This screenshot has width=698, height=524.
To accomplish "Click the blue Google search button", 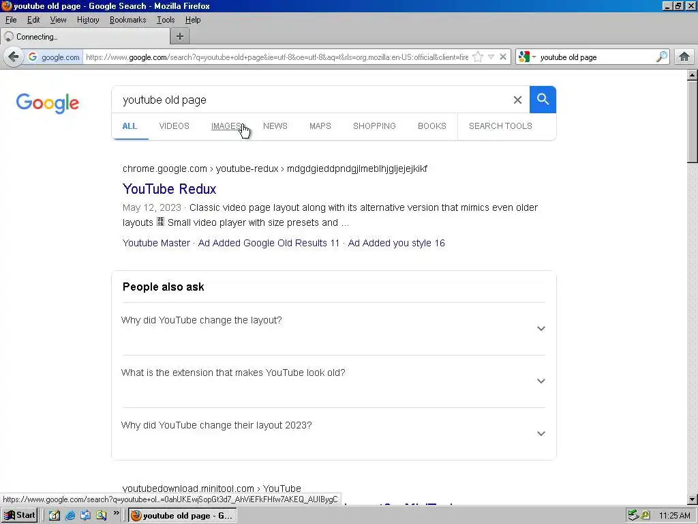I will 543,100.
